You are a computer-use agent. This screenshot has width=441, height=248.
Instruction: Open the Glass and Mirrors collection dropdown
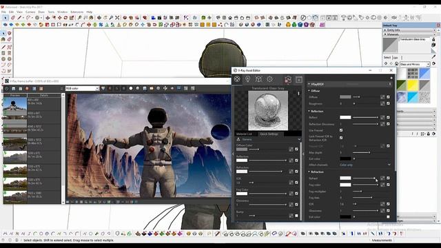(415, 64)
